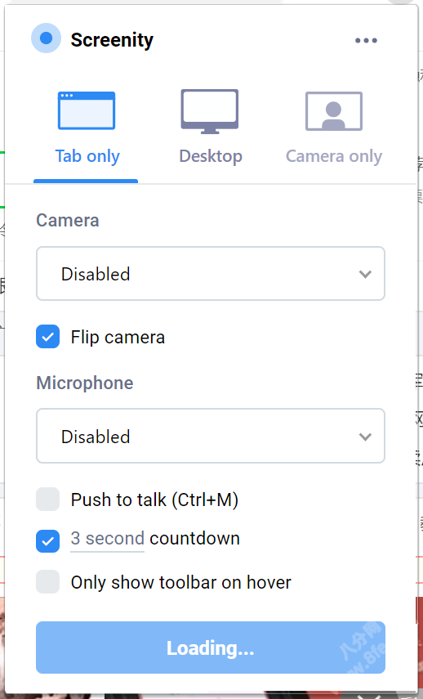Uncheck the Flip camera checkbox
Image resolution: width=423 pixels, height=699 pixels.
coord(47,337)
